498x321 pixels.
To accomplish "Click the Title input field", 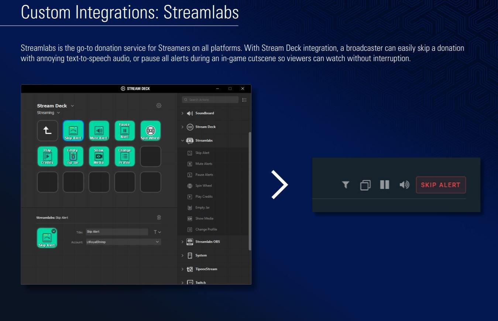I will (x=117, y=232).
